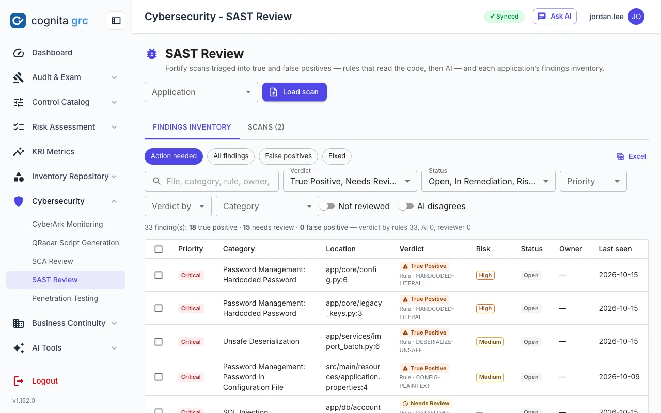661x413 pixels.
Task: Open Dashboard via its gauge icon
Action: (19, 53)
